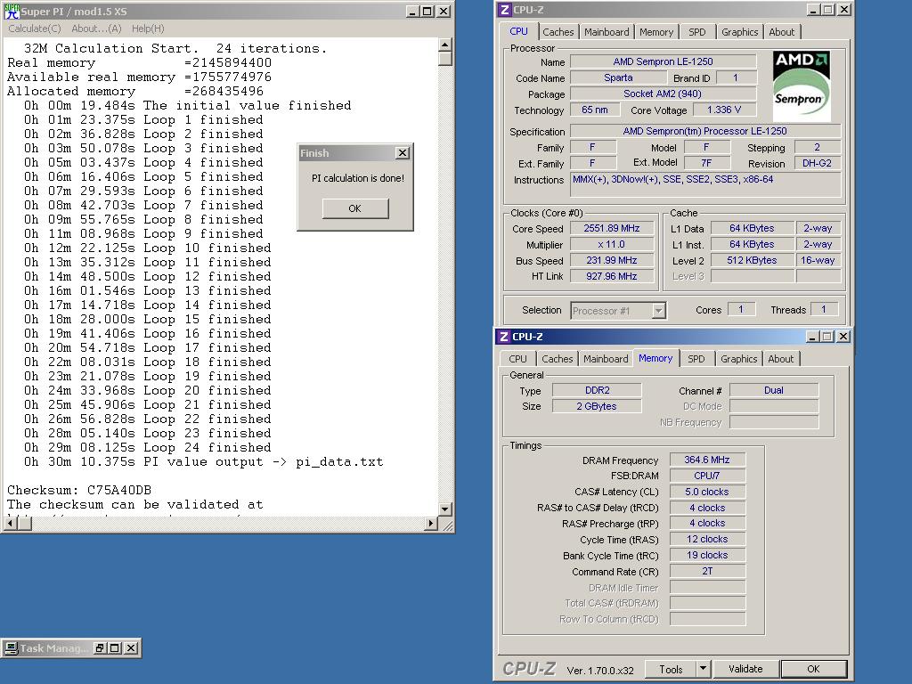
Task: Click the Package value Socket AM2 (940)
Action: pyautogui.click(x=663, y=94)
